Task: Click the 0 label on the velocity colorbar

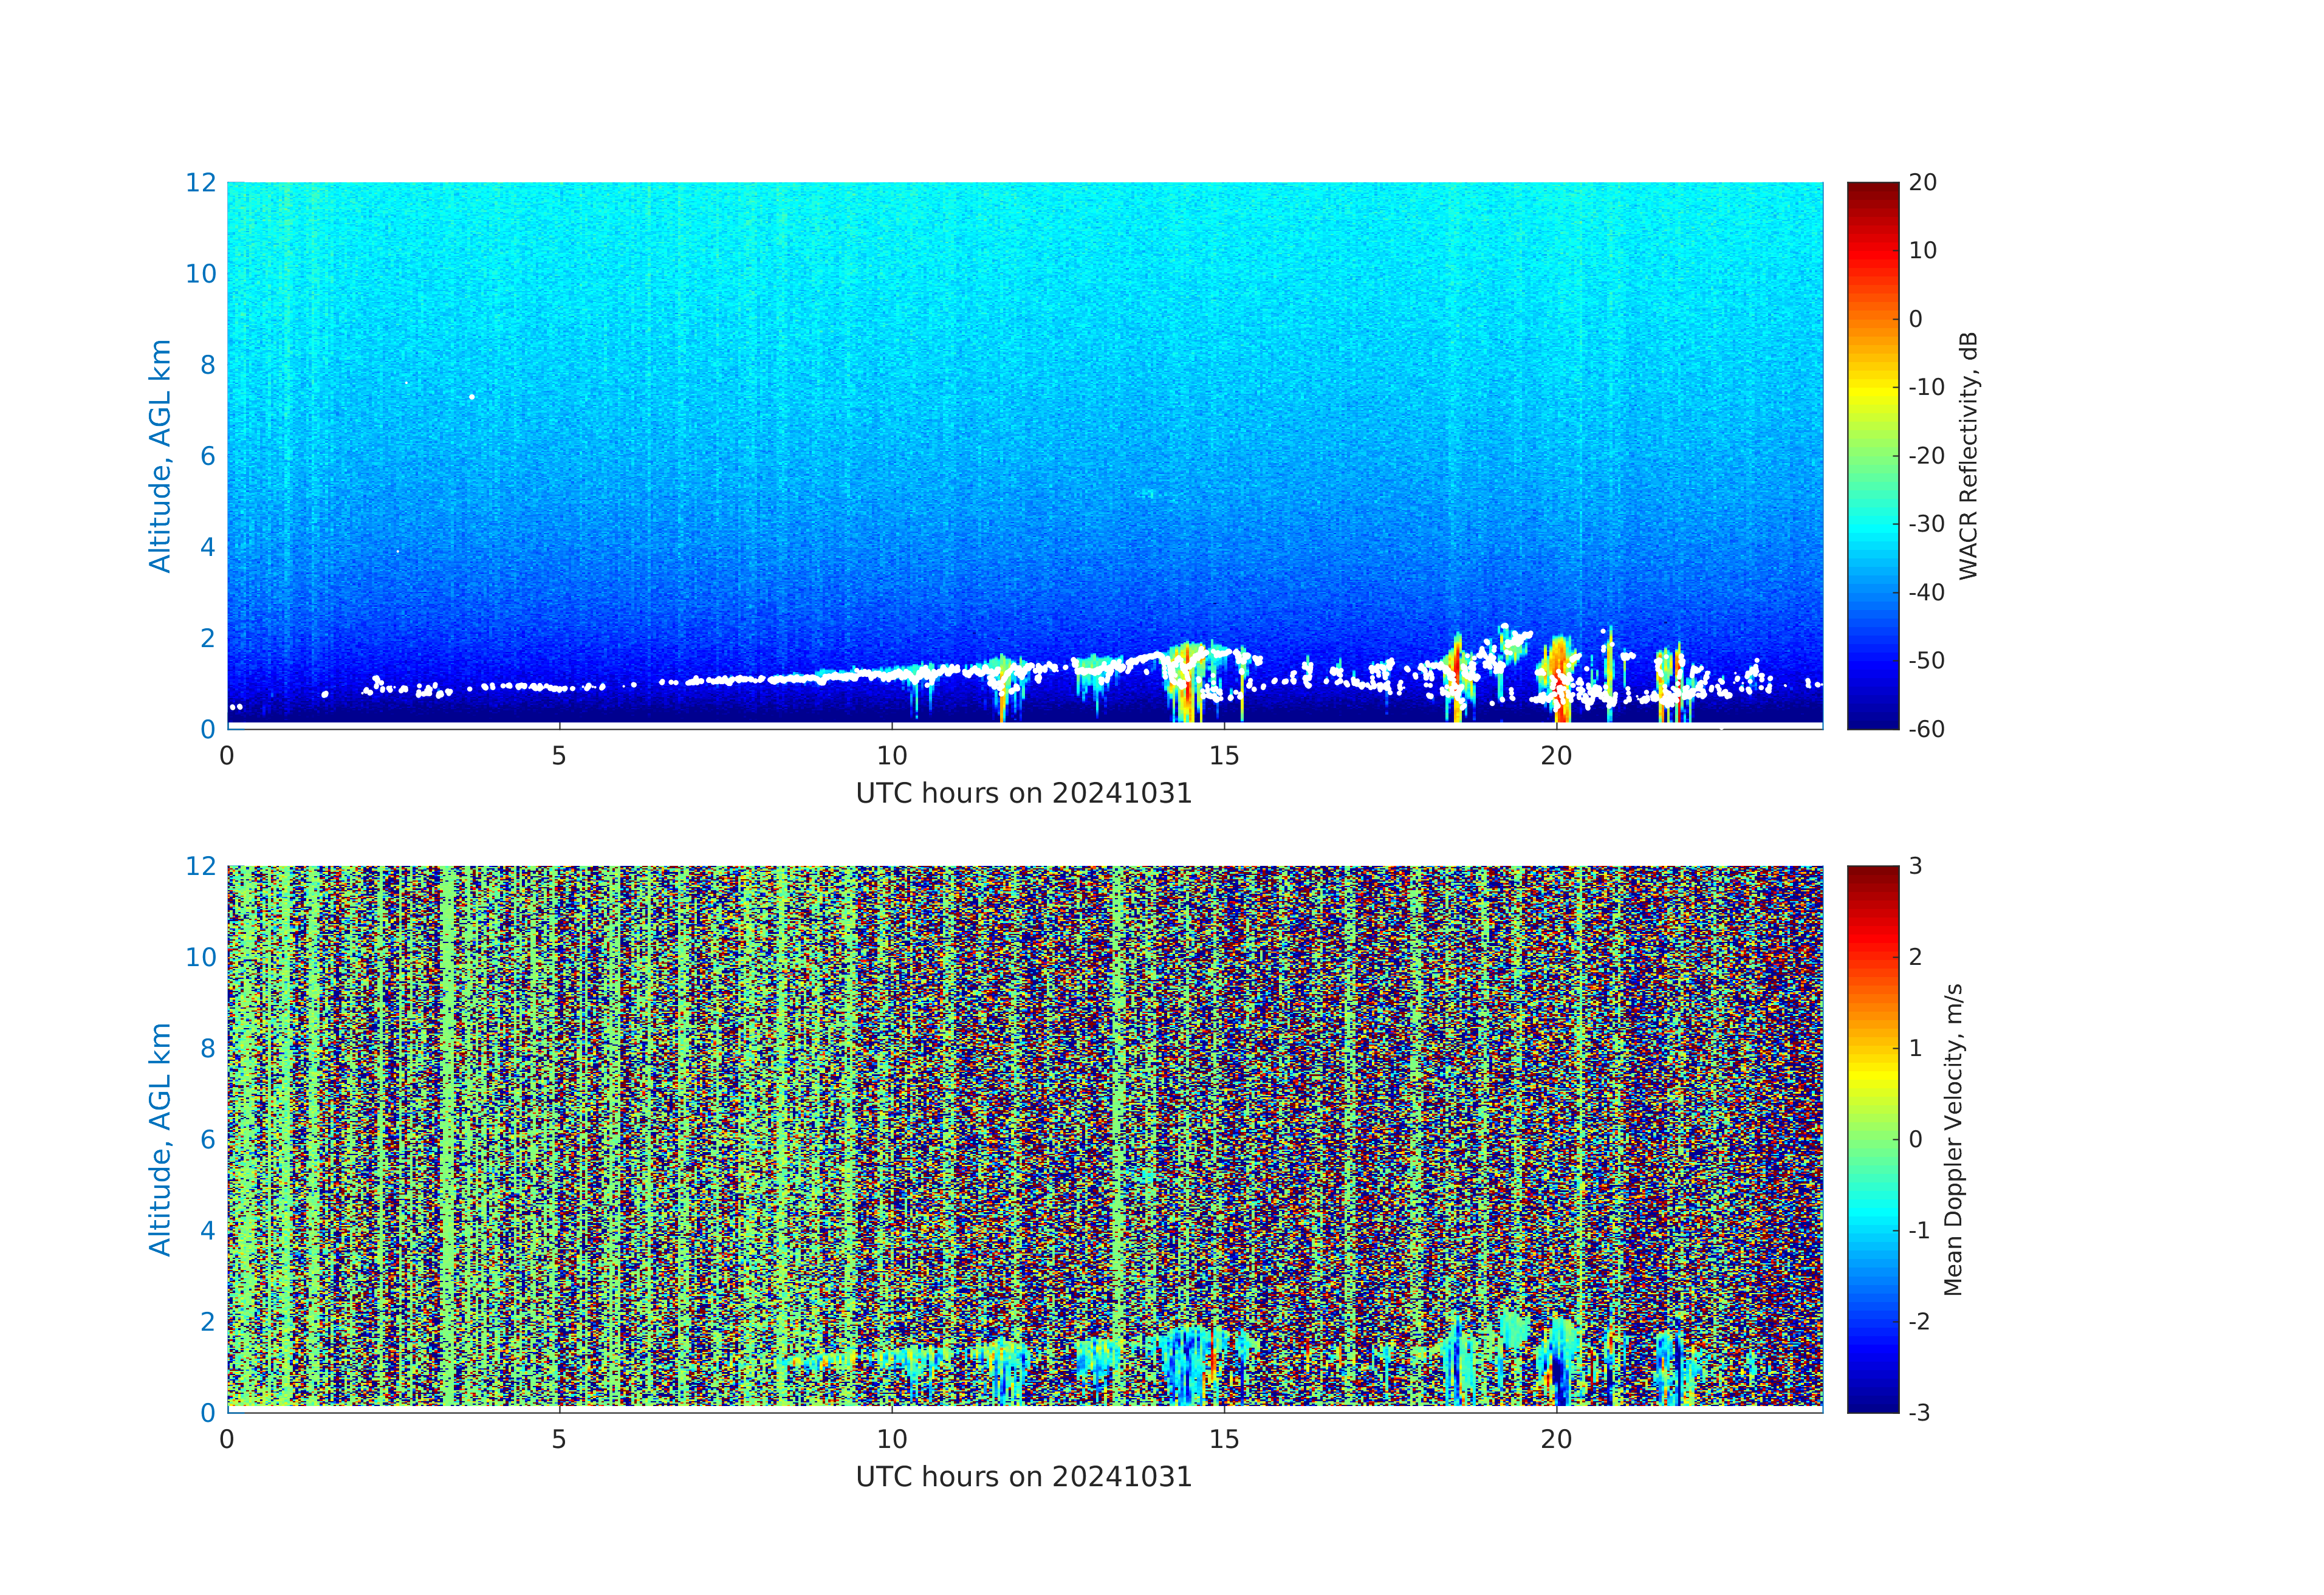Action: tap(1915, 1139)
